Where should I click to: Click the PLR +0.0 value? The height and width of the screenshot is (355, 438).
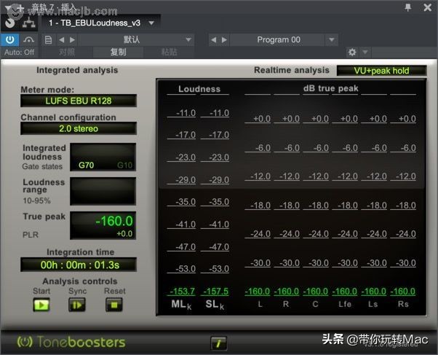tap(124, 234)
